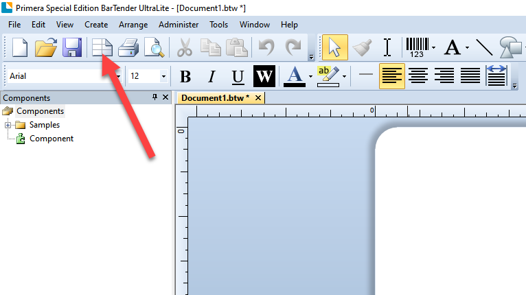
Task: Open the Administer menu
Action: (x=179, y=25)
